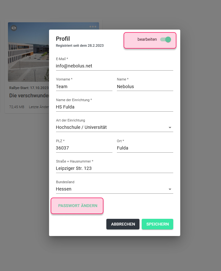This screenshot has width=221, height=271.
Task: Open the three-dots menu on rallye card
Action: coord(93,27)
